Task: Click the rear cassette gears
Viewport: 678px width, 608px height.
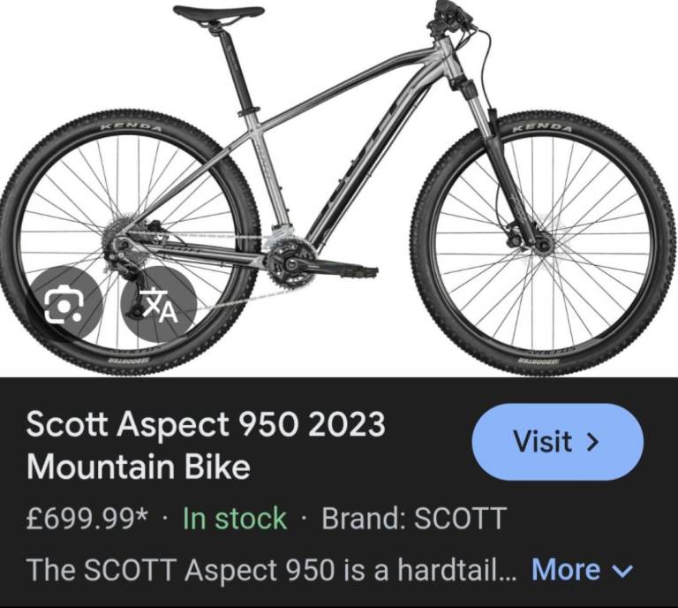Action: pos(117,238)
